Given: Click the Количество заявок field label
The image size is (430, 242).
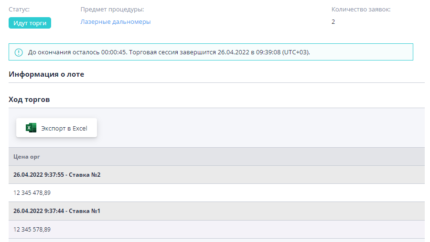Looking at the screenshot, I should [x=361, y=10].
